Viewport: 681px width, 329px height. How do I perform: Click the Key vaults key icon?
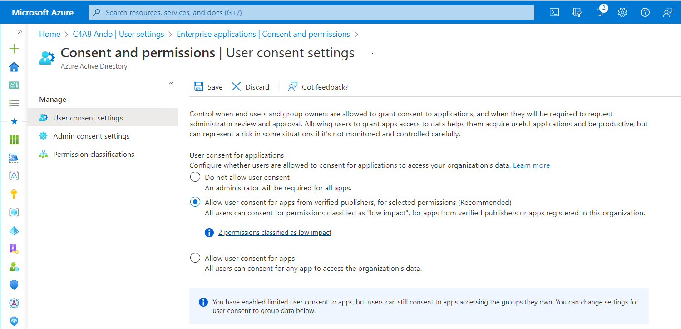[14, 194]
